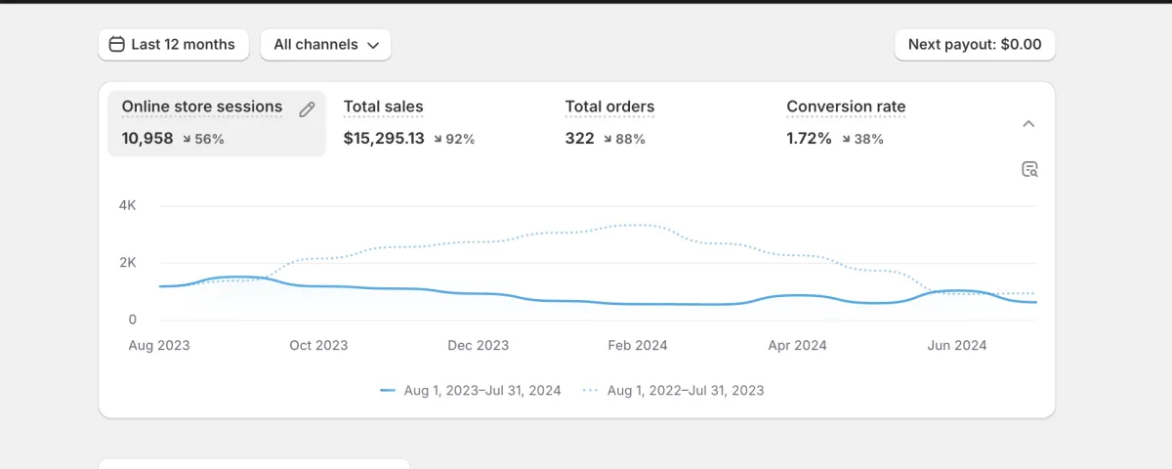Click the Jun 2024 axis label
This screenshot has height=469, width=1172.
click(957, 345)
